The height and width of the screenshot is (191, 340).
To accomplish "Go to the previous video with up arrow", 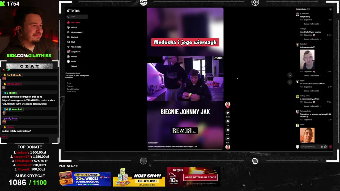I will tap(290, 75).
